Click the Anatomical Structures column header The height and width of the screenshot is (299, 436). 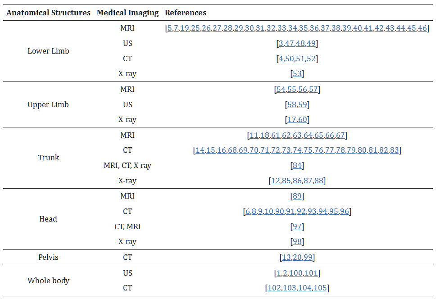(48, 13)
